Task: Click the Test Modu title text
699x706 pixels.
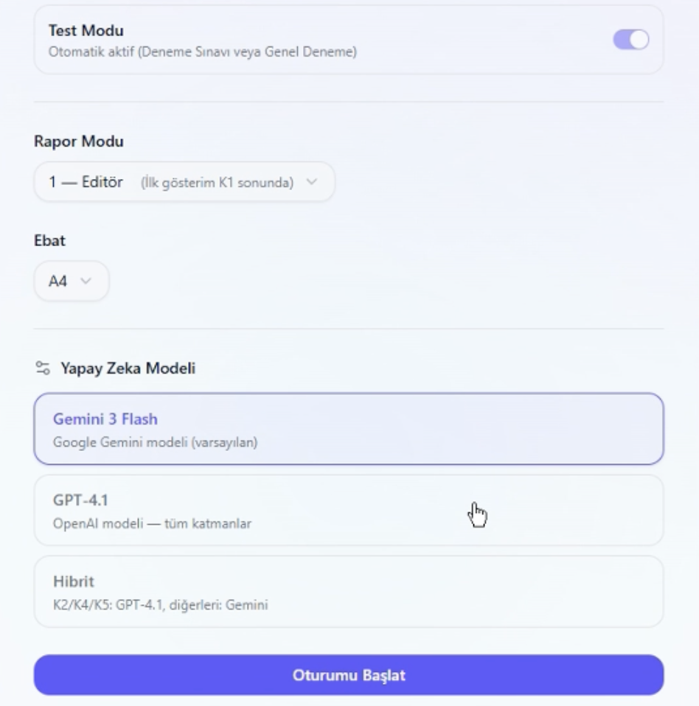Action: pyautogui.click(x=86, y=31)
